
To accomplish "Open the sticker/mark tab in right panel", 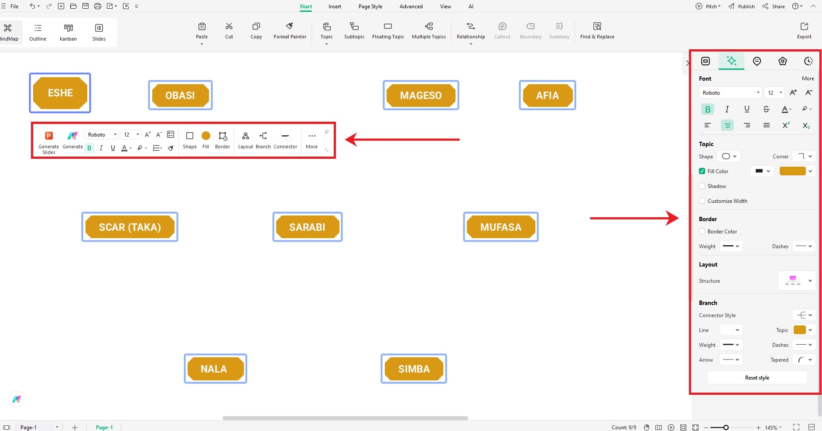I will pyautogui.click(x=757, y=61).
